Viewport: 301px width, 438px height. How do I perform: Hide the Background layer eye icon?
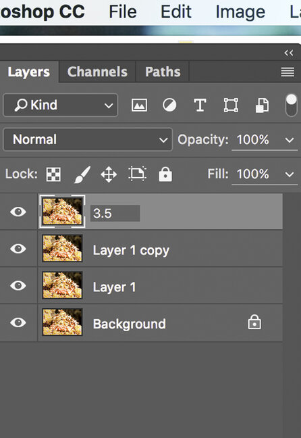(18, 322)
